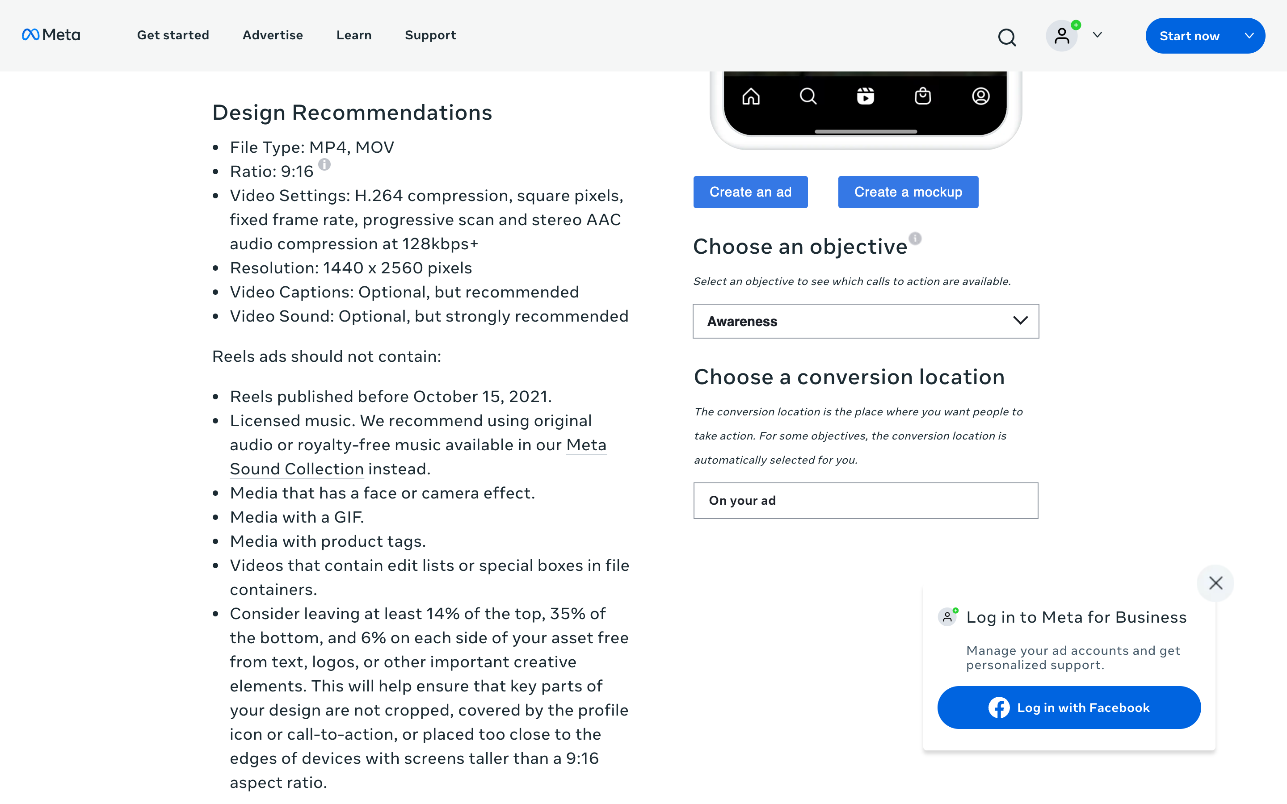
Task: Open the Get started menu
Action: click(173, 35)
